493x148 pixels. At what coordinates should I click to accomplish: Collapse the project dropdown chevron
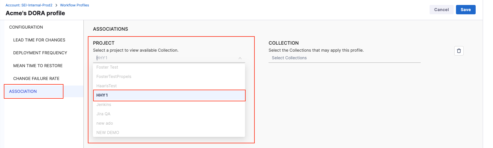240,58
